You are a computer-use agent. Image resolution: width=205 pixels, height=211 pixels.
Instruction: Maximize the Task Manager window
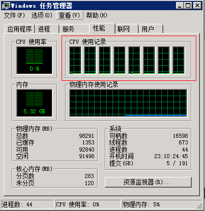click(x=188, y=6)
